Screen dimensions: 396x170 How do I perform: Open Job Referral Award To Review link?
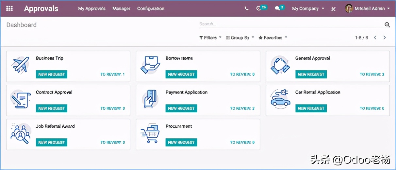click(x=112, y=142)
